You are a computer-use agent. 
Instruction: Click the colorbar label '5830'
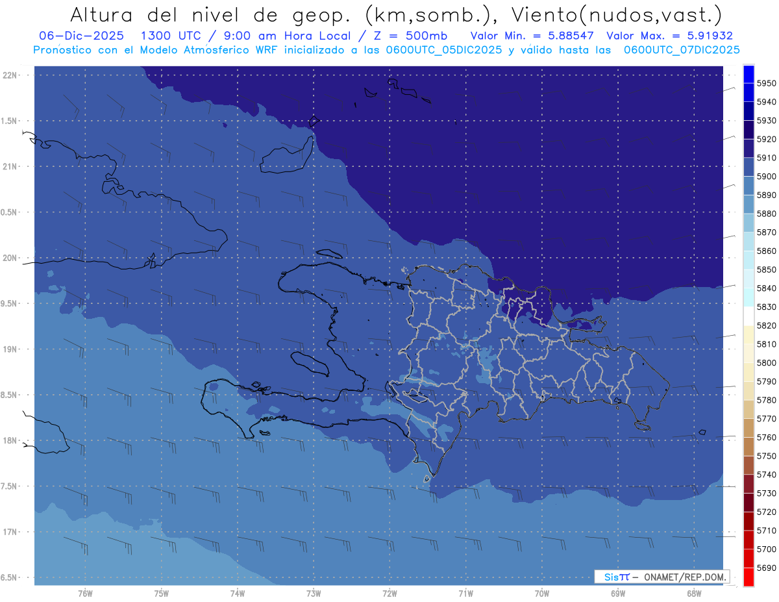pos(766,307)
